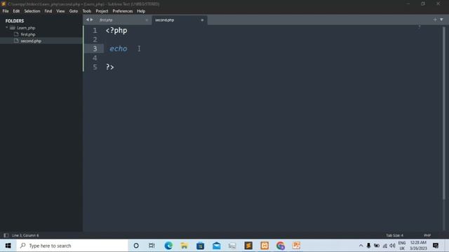Open Google Chrome from taskbar
This screenshot has width=449, height=252.
pos(281,246)
